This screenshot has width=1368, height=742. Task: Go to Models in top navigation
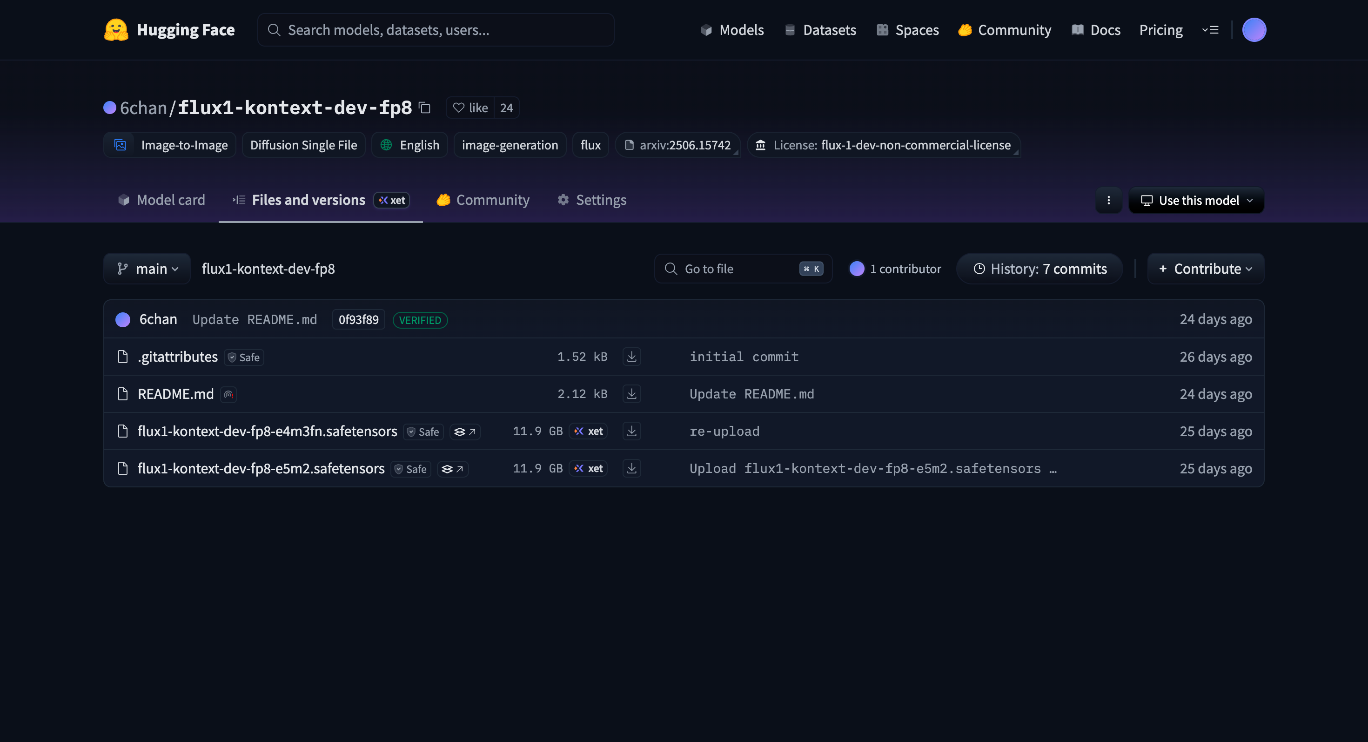click(x=732, y=30)
